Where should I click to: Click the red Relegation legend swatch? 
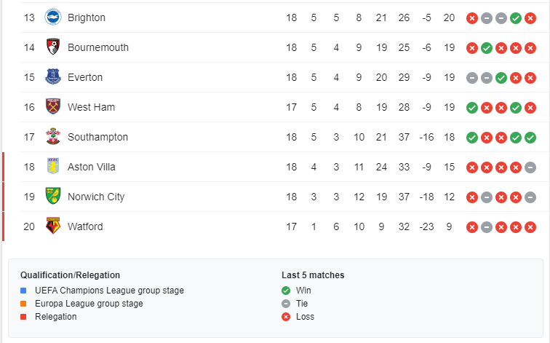[24, 317]
